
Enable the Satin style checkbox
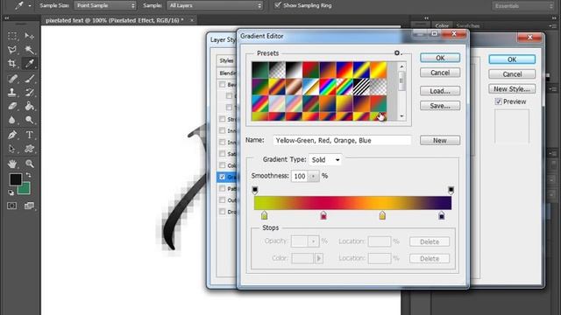pos(222,154)
